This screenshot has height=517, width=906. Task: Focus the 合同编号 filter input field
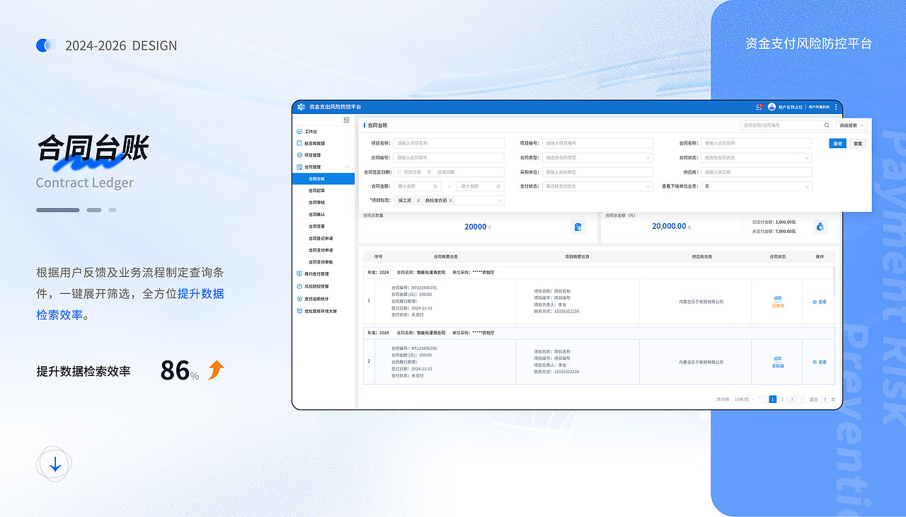pyautogui.click(x=449, y=158)
